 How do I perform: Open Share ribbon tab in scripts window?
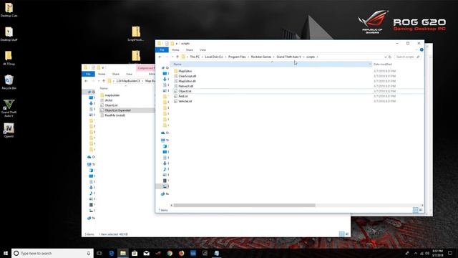(x=190, y=50)
